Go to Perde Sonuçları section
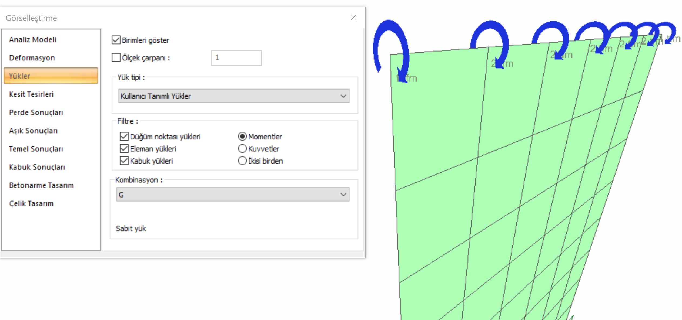This screenshot has height=320, width=682. tap(36, 113)
